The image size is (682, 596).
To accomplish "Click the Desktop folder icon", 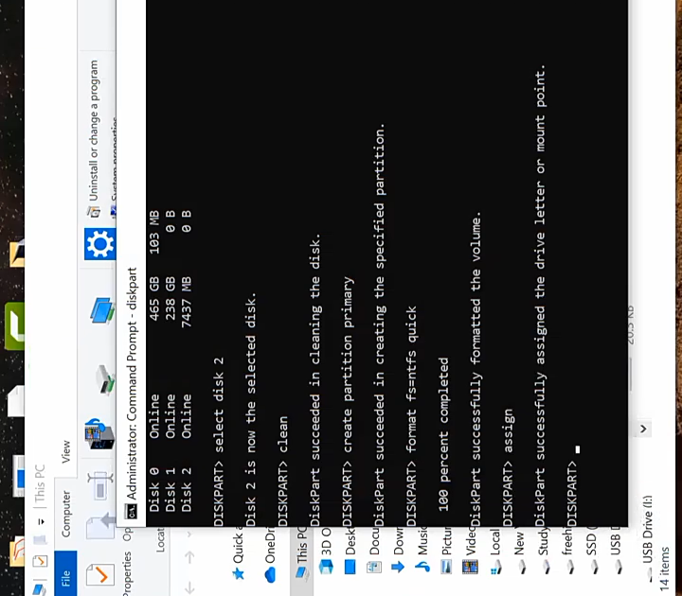I will click(350, 567).
